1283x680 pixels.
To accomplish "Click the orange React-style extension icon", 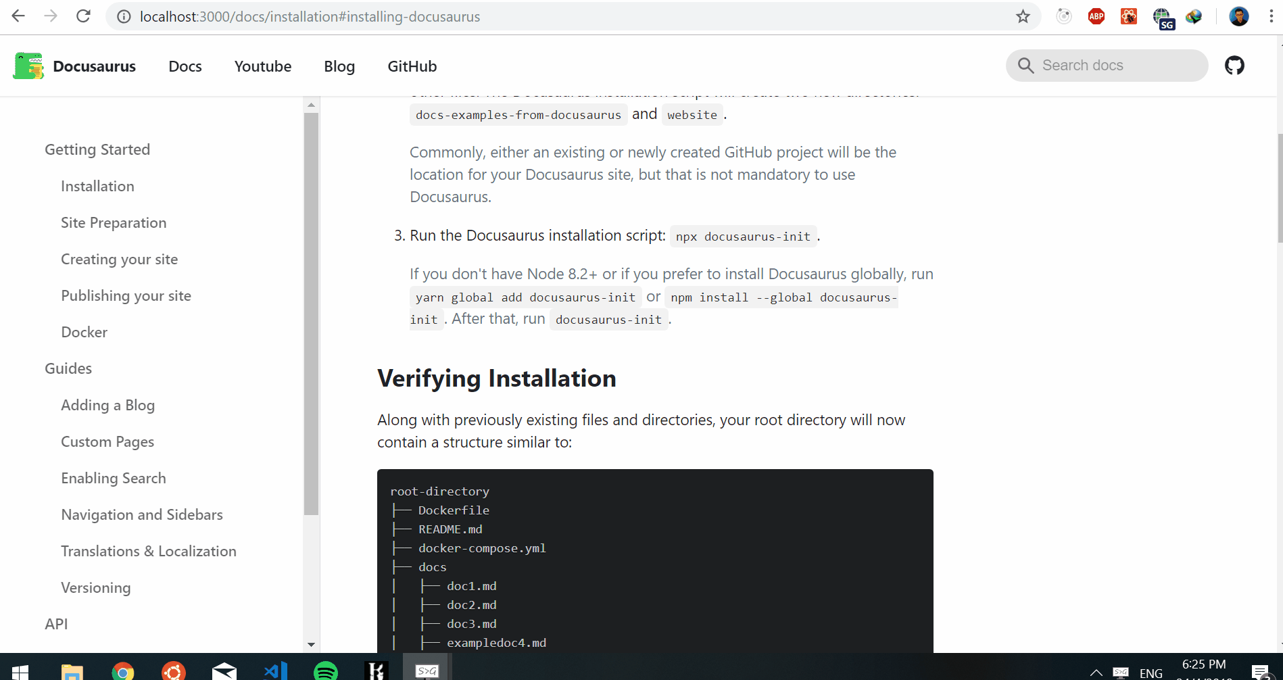I will (1129, 16).
